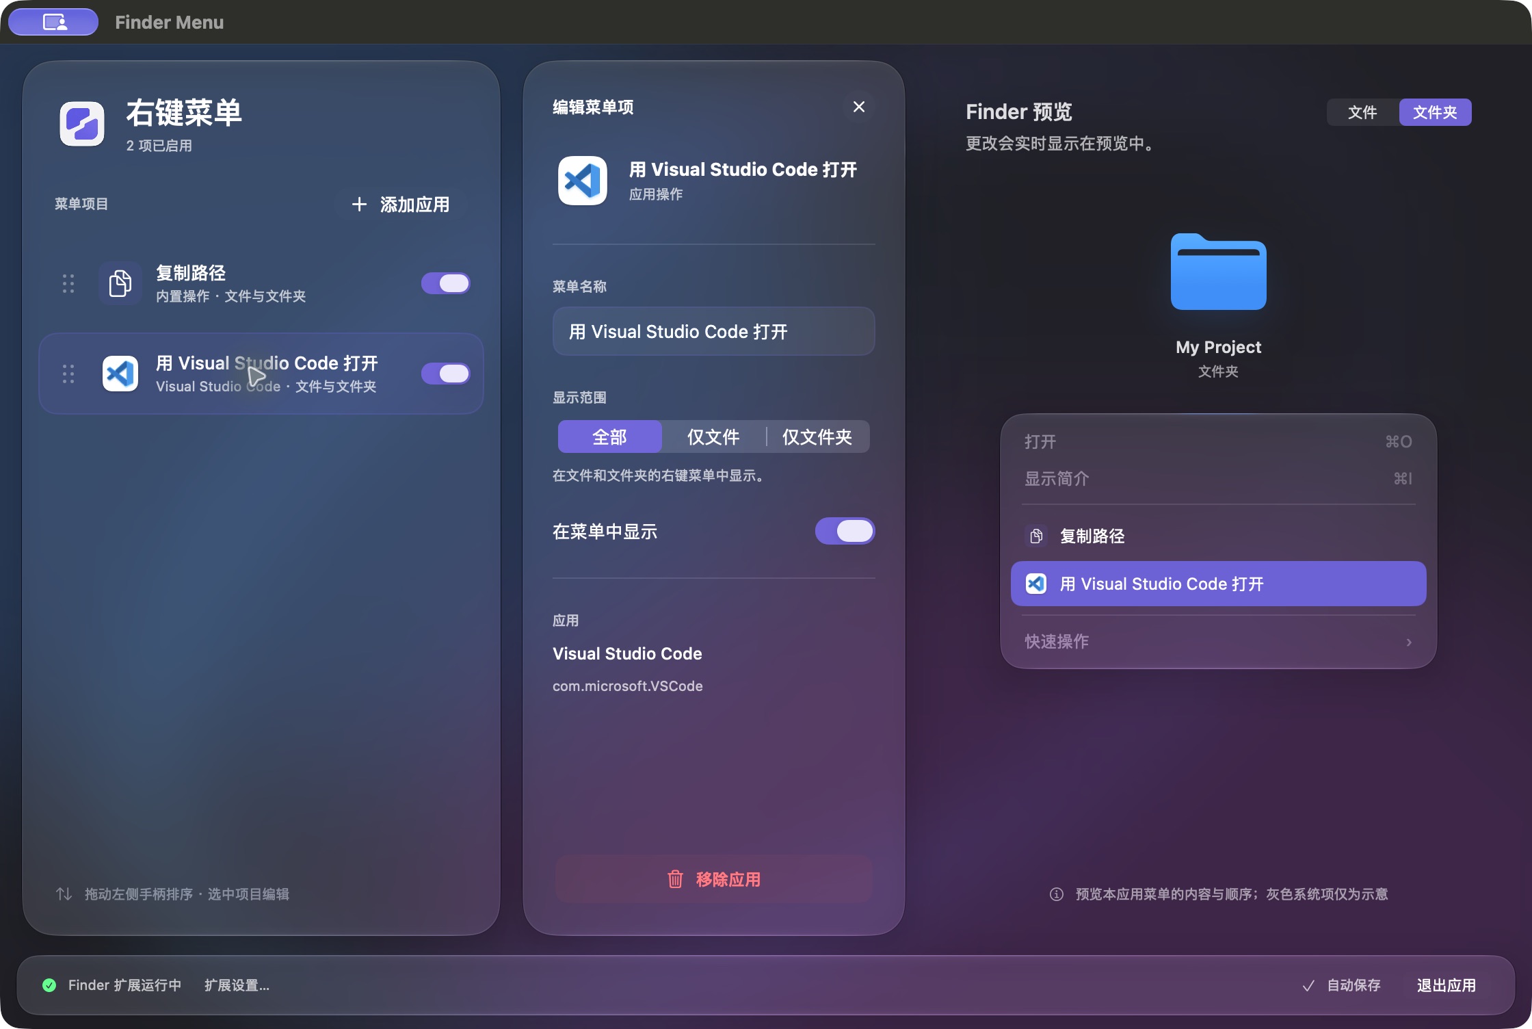Screen dimensions: 1532x1029
Task: Click the Finder 扩展运行中 status text
Action: [124, 985]
